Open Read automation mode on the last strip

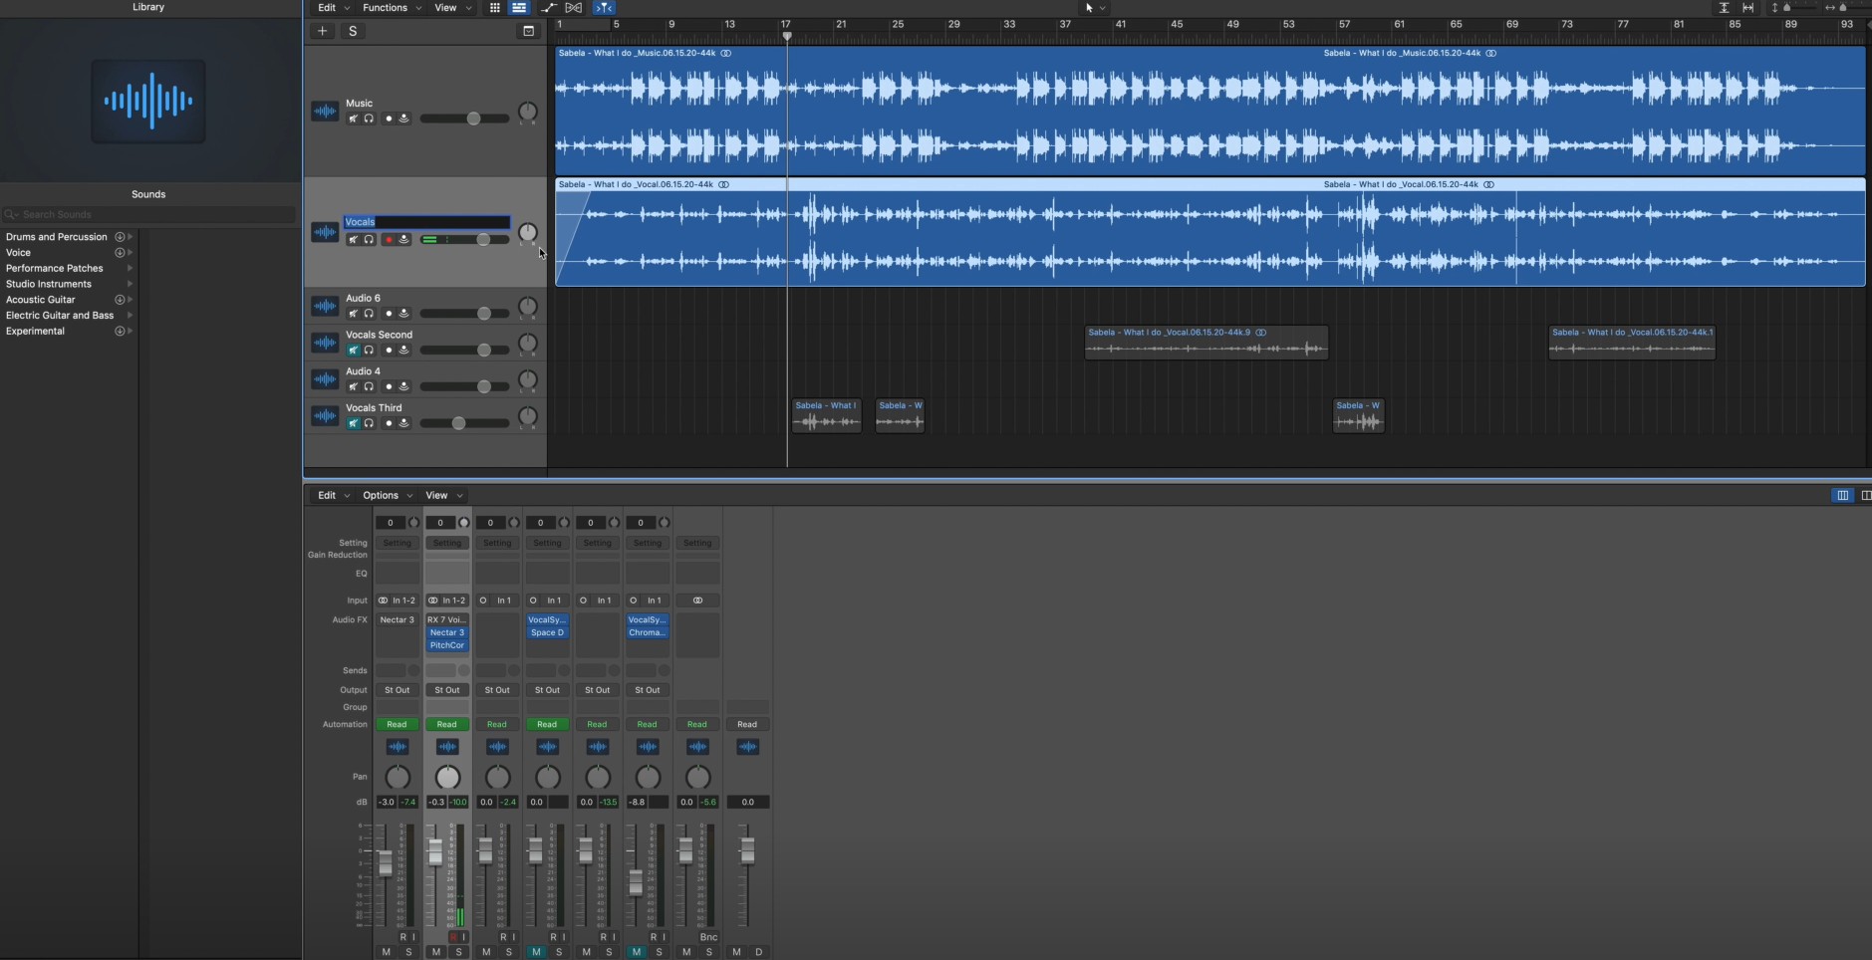(747, 724)
